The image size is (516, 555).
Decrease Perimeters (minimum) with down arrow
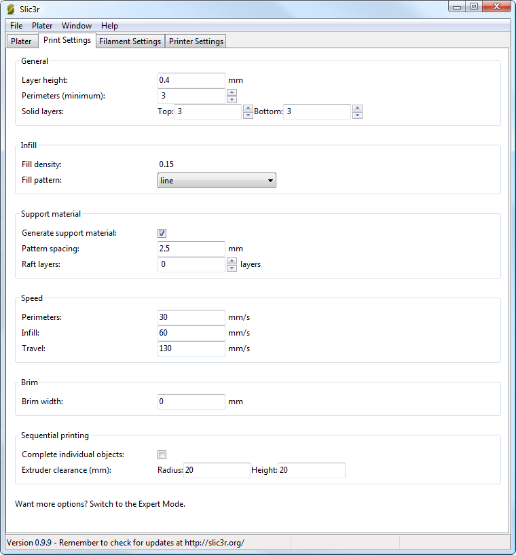[232, 99]
